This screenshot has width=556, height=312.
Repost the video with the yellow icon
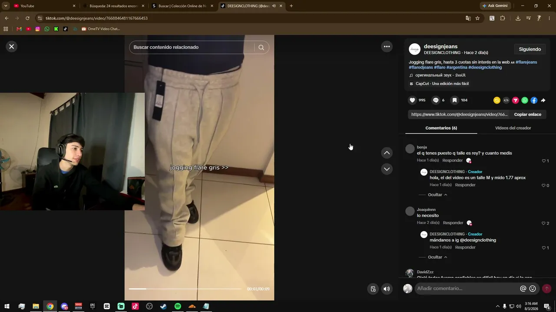[x=497, y=100]
